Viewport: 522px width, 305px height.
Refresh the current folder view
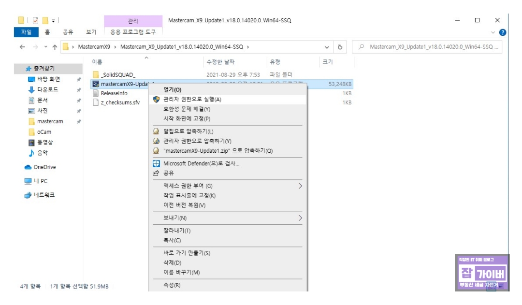(x=340, y=47)
